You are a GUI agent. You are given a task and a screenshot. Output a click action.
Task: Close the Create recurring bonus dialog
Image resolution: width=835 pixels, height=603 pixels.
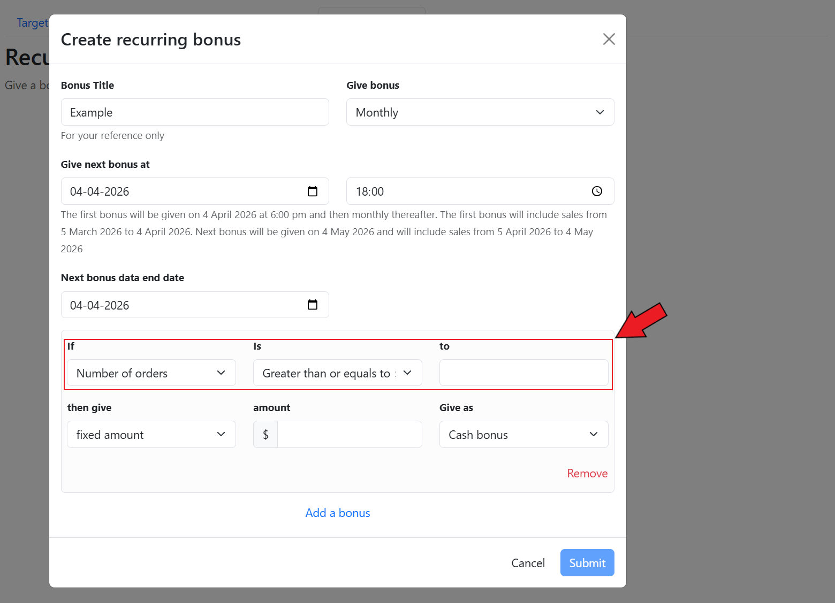click(609, 39)
